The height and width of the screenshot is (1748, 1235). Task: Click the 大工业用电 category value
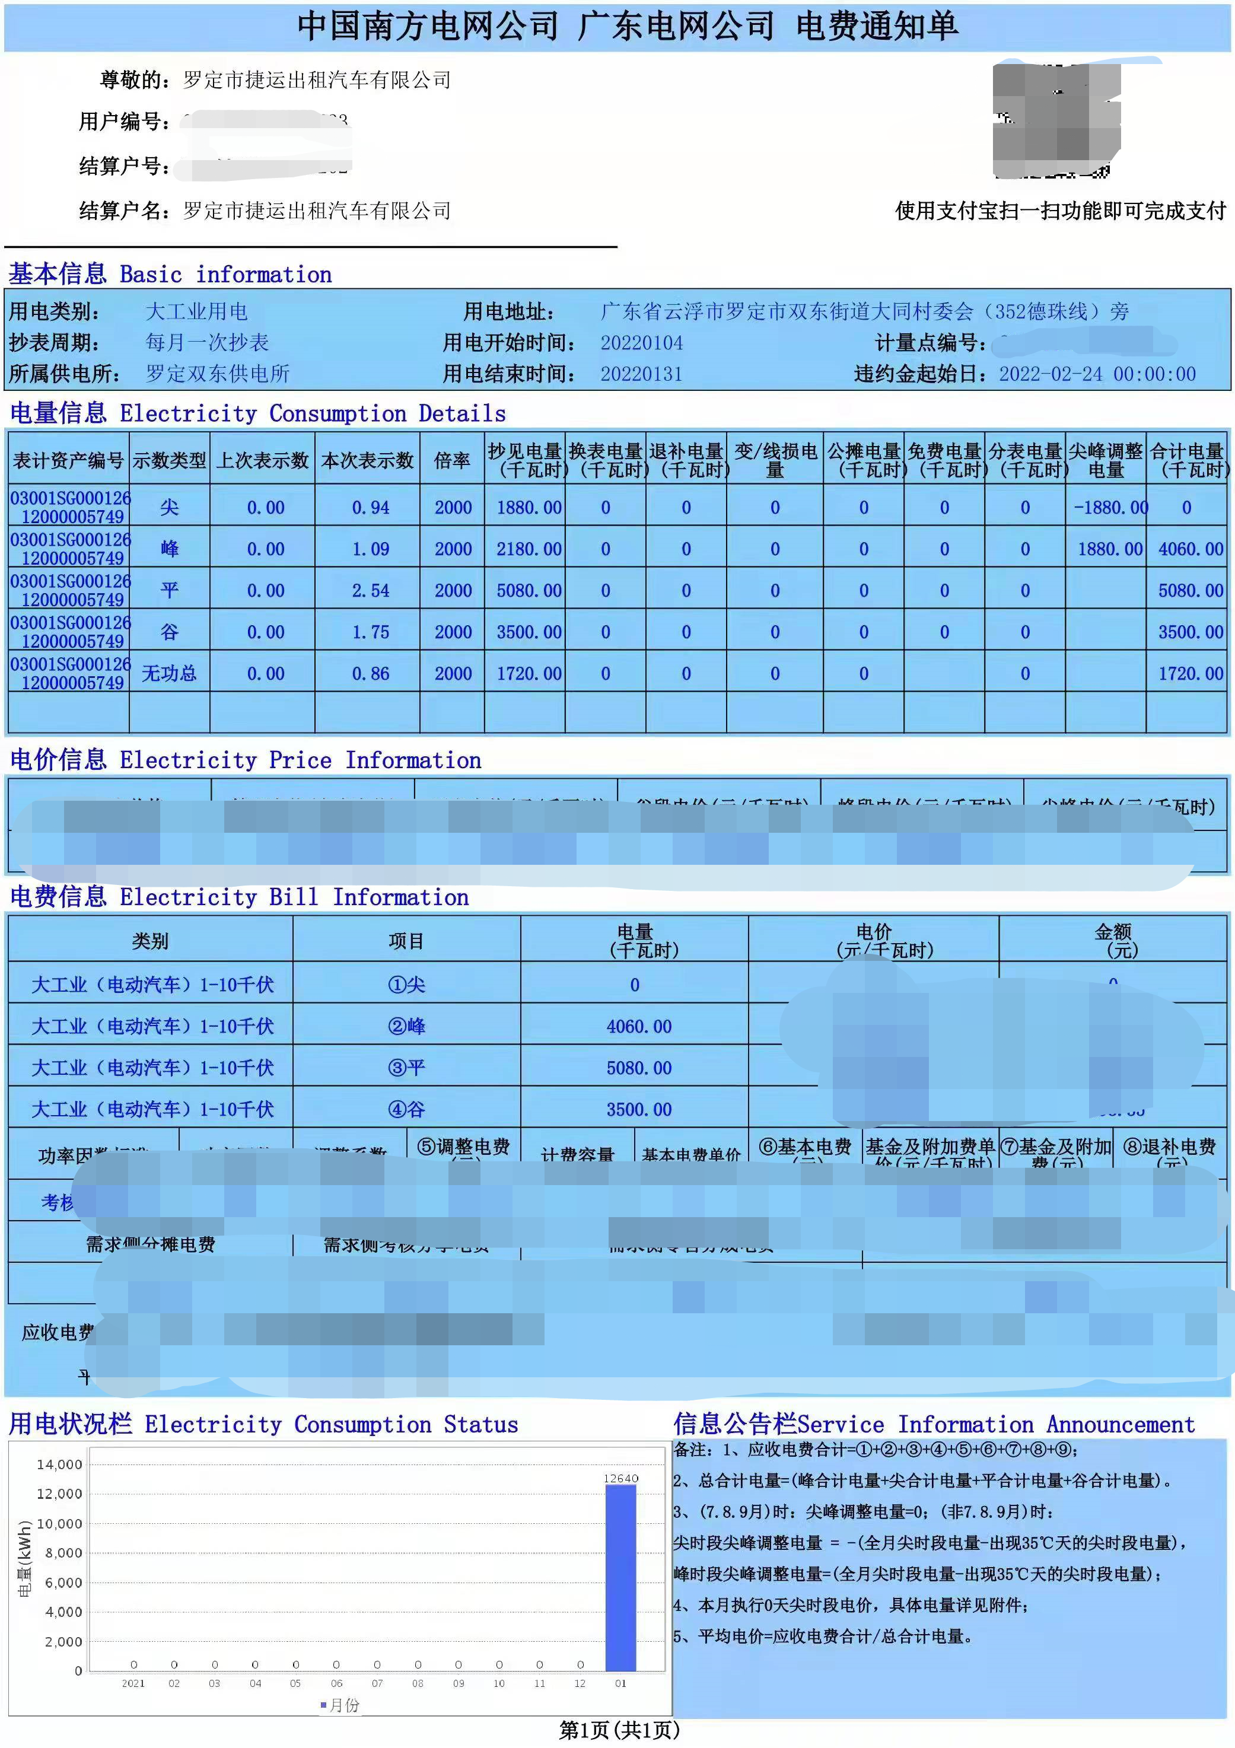196,311
